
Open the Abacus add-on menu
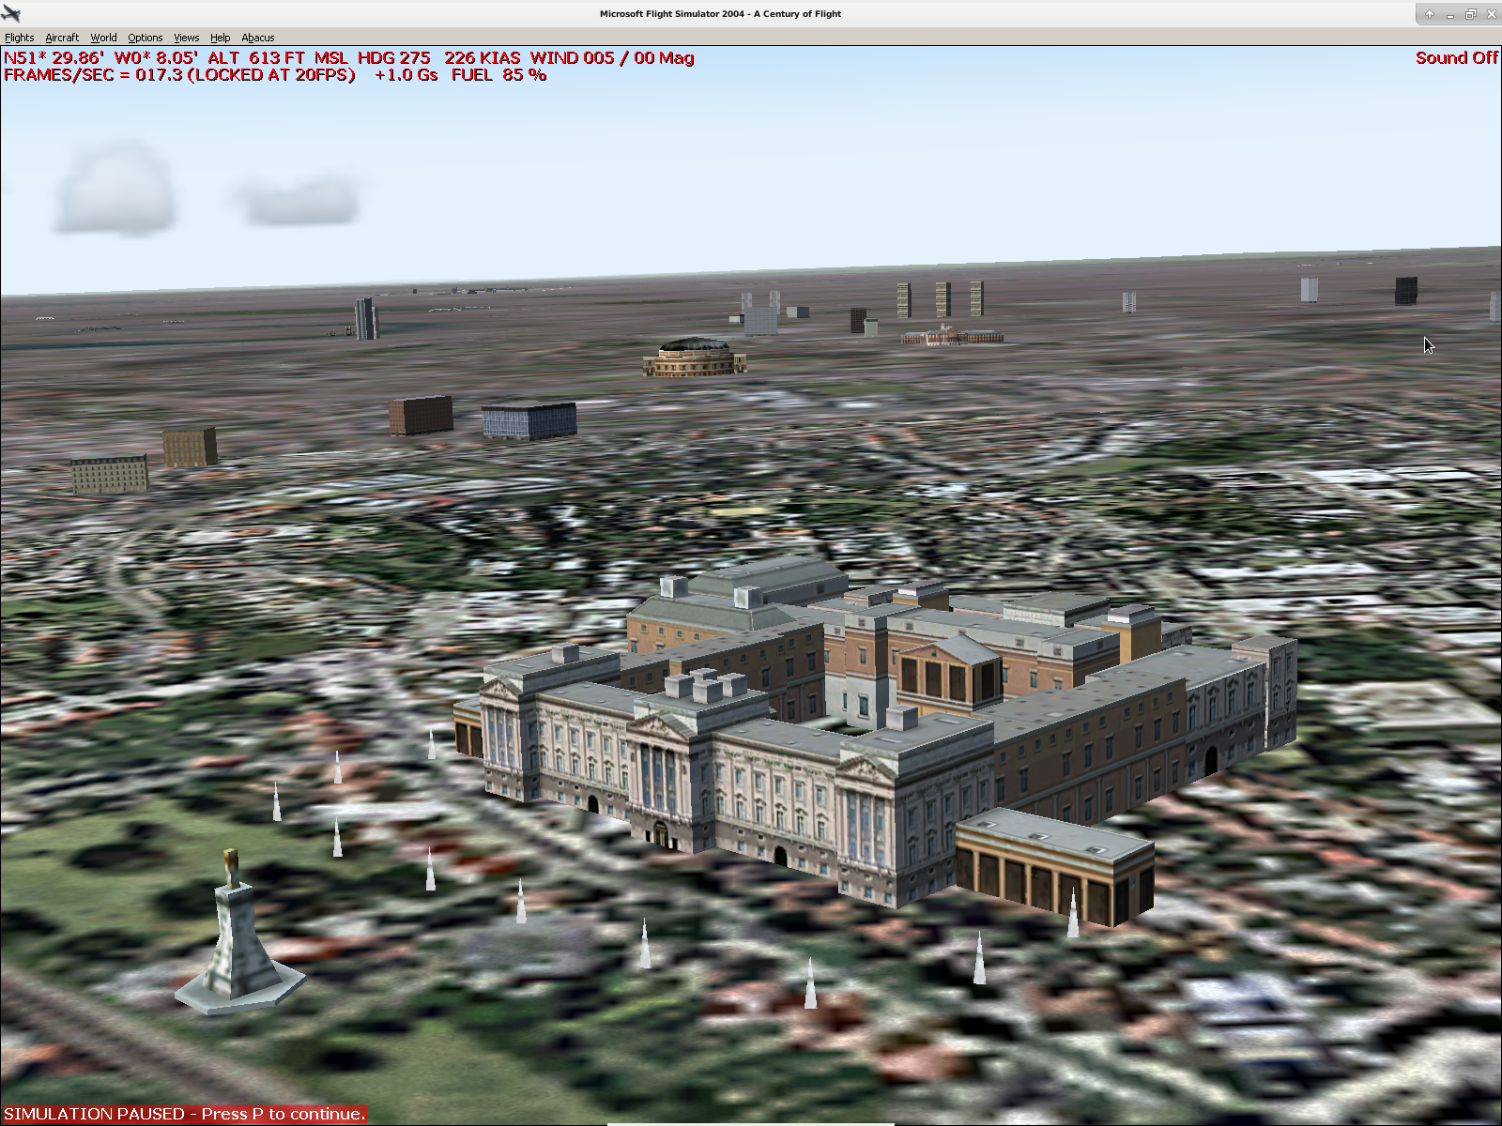coord(258,38)
